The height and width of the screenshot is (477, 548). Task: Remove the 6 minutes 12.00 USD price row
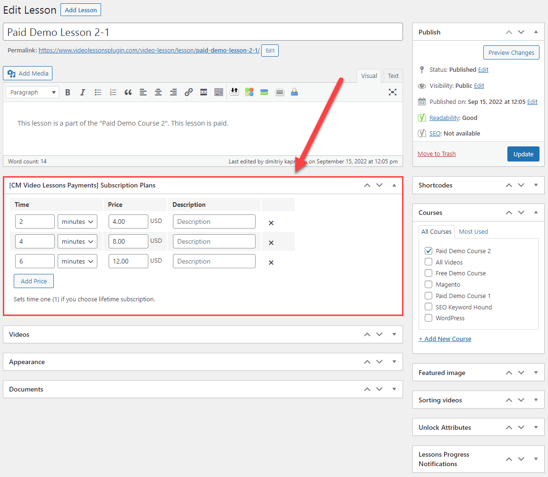tap(271, 263)
